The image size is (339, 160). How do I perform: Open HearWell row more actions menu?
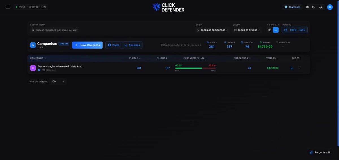click(x=299, y=68)
